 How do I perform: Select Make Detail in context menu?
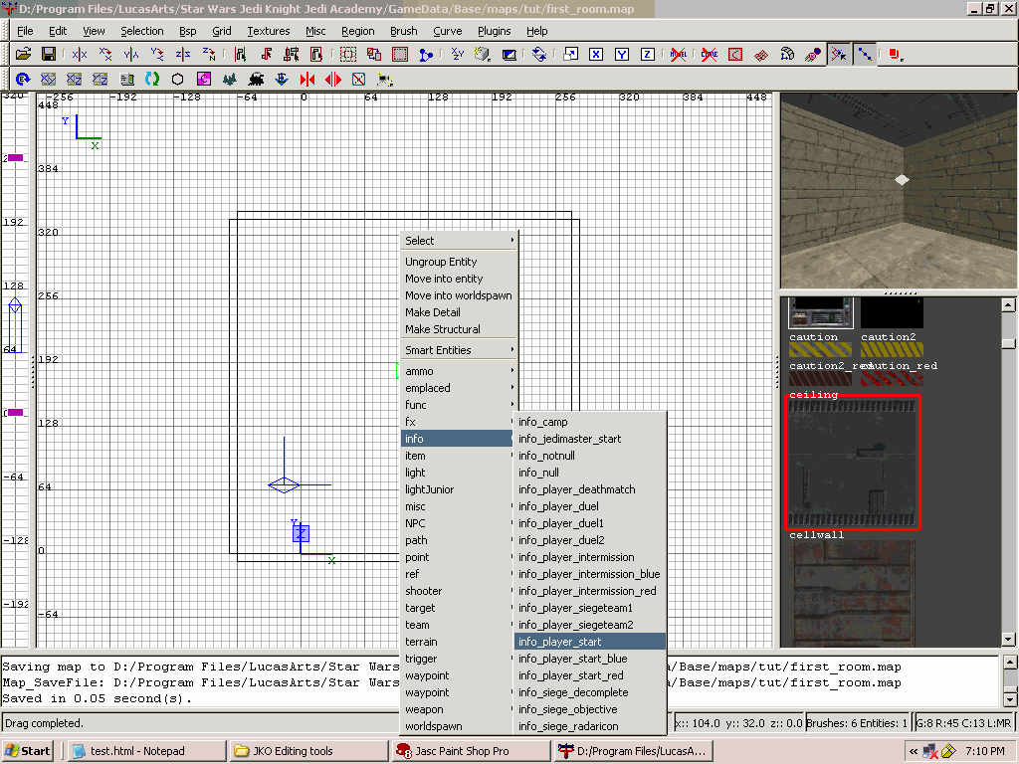[x=460, y=311]
